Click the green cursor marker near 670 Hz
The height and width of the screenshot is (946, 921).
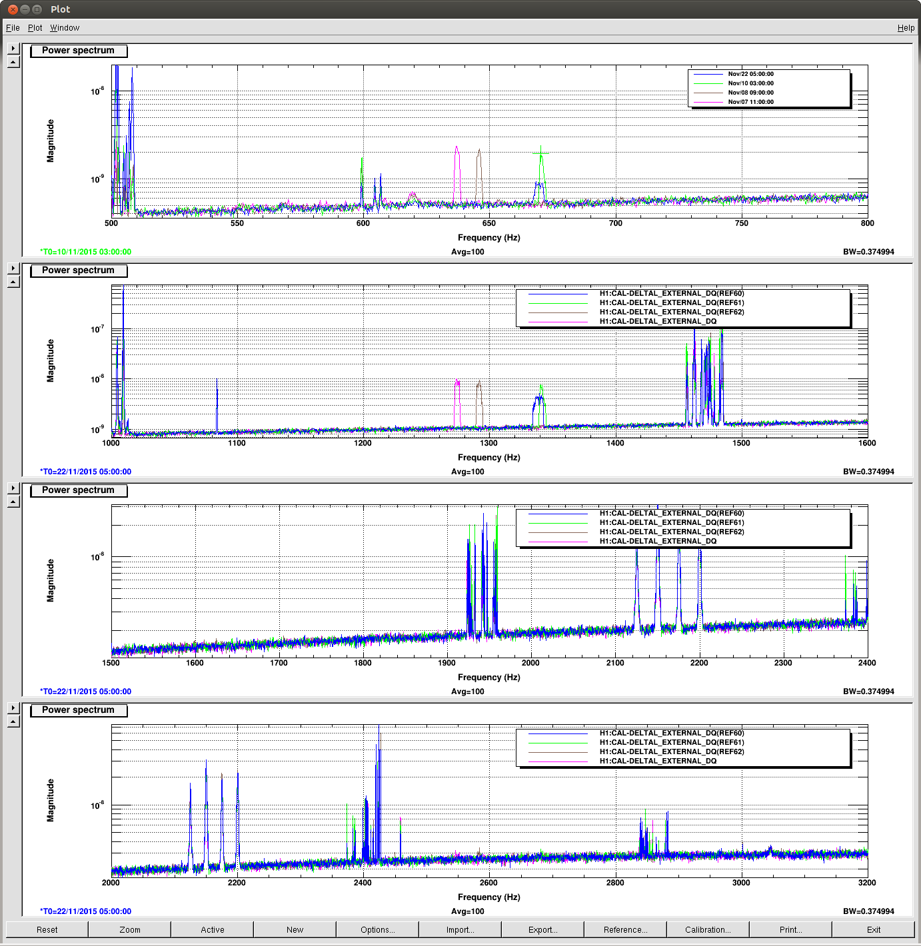(541, 154)
